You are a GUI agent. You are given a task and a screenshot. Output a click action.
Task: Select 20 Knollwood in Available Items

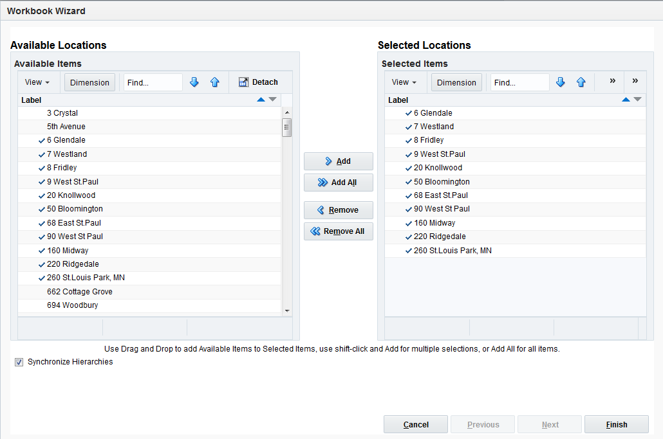150,195
